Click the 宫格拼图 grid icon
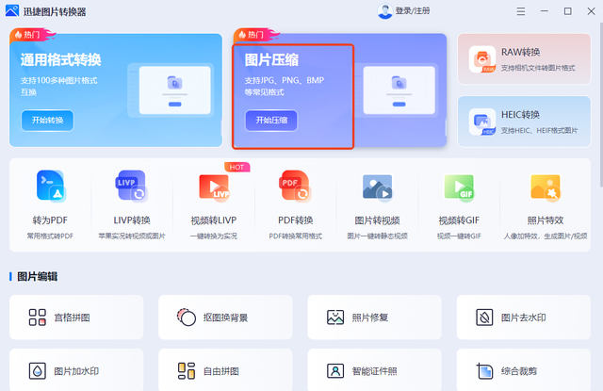 pos(38,318)
